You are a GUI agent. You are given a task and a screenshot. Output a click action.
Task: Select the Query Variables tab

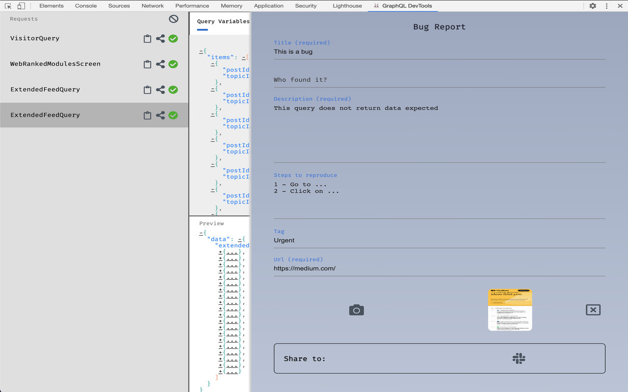pyautogui.click(x=223, y=22)
